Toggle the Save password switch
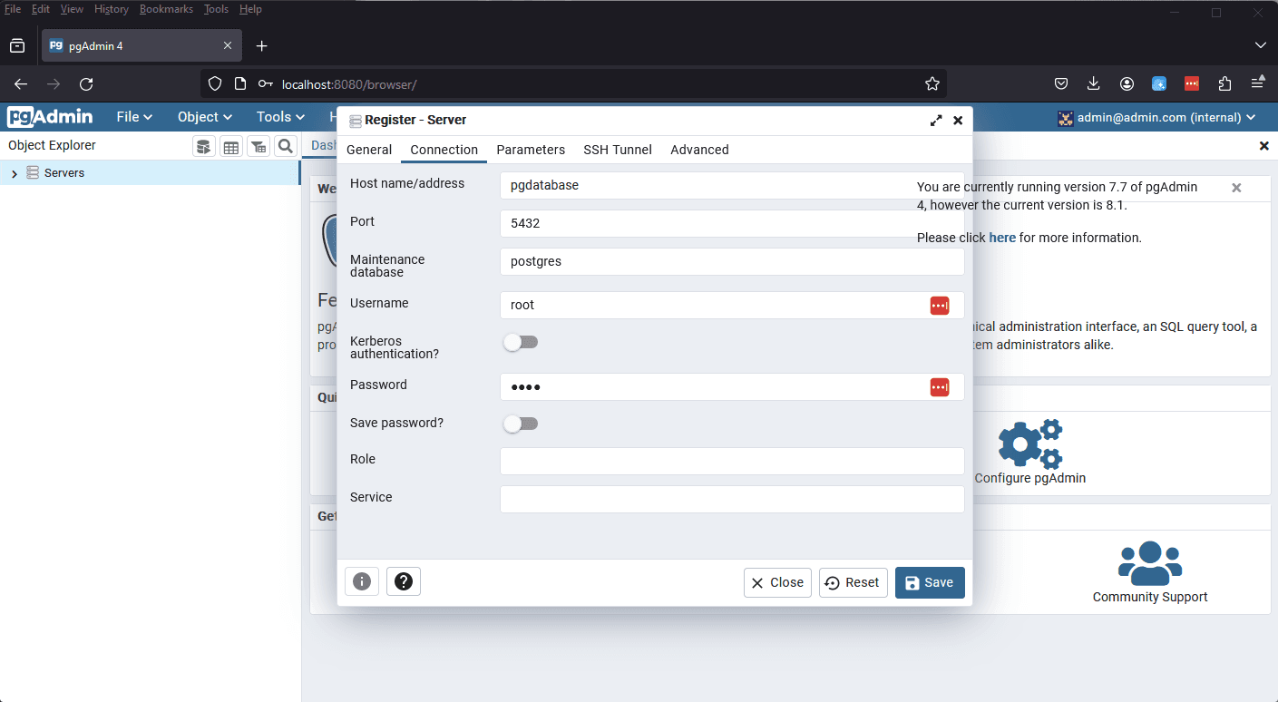 click(521, 424)
